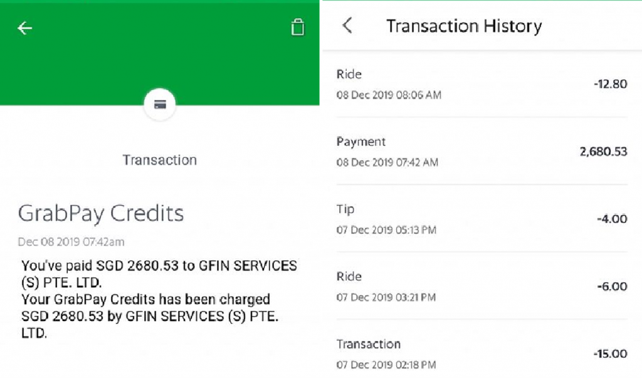
Task: Open the Payment entry of 2,680.53
Action: click(482, 151)
